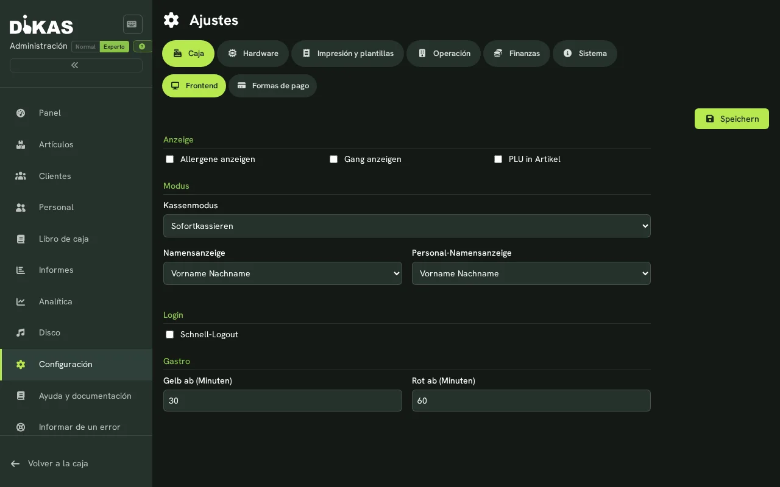This screenshot has width=780, height=487.
Task: Save settings with the Speichern button
Action: 732,119
